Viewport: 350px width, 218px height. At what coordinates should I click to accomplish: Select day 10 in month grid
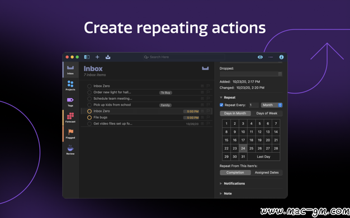pyautogui.click(x=243, y=132)
